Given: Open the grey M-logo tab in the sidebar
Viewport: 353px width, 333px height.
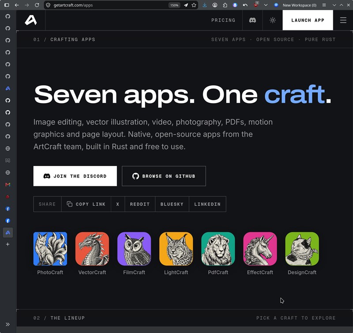Looking at the screenshot, I should [x=8, y=160].
